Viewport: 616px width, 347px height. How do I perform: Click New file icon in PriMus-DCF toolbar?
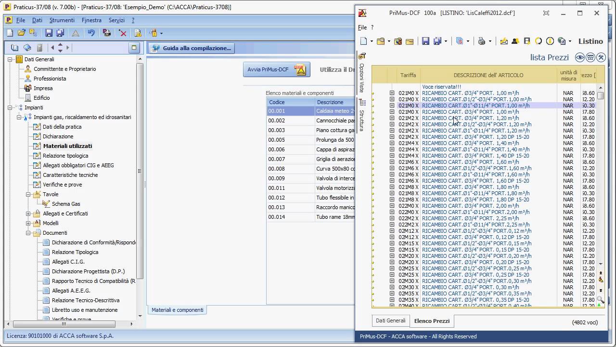pyautogui.click(x=364, y=41)
